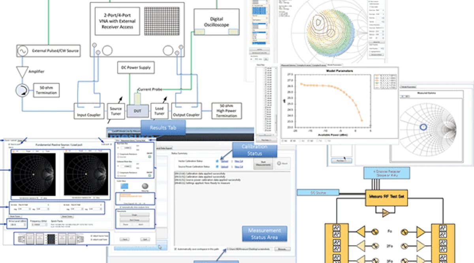Open the Plot Step dropdown in the gamma panel

point(340,160)
